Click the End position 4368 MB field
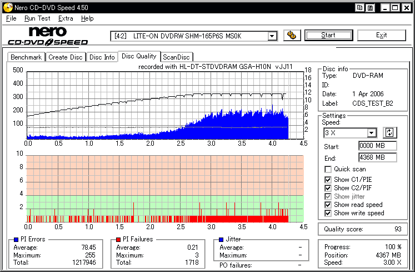The image size is (415, 272). pyautogui.click(x=377, y=157)
